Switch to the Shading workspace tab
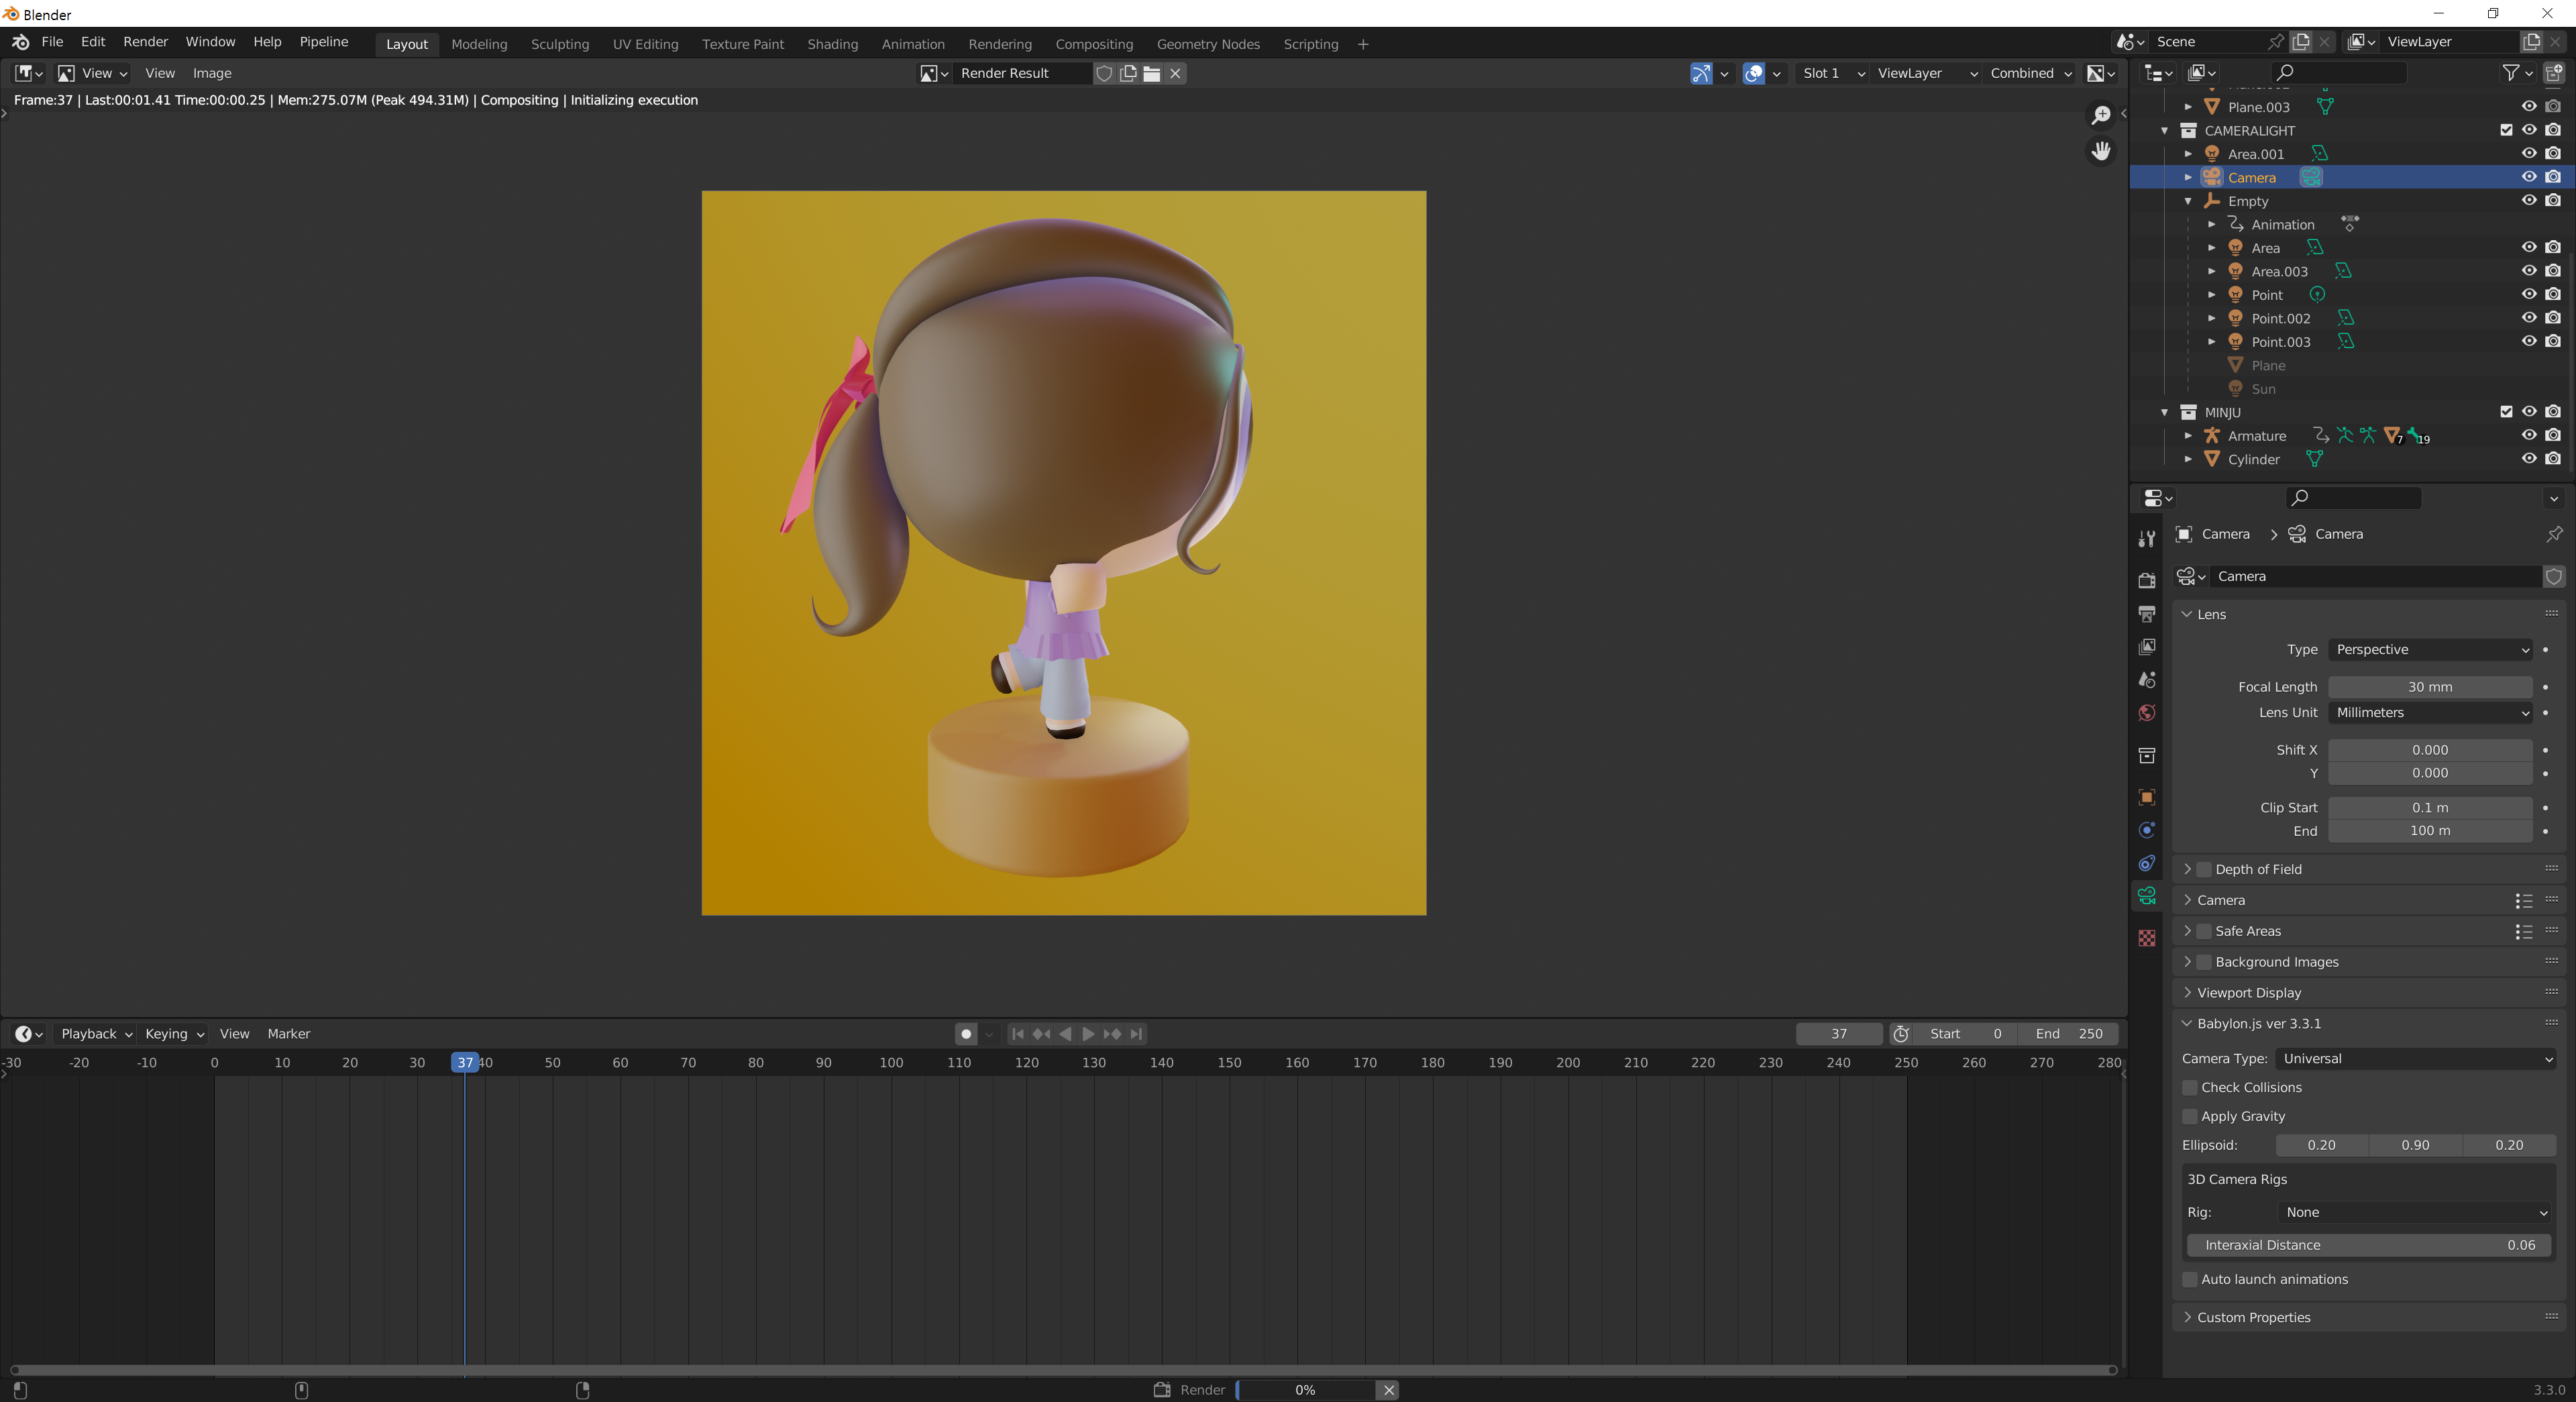2576x1402 pixels. pos(832,44)
